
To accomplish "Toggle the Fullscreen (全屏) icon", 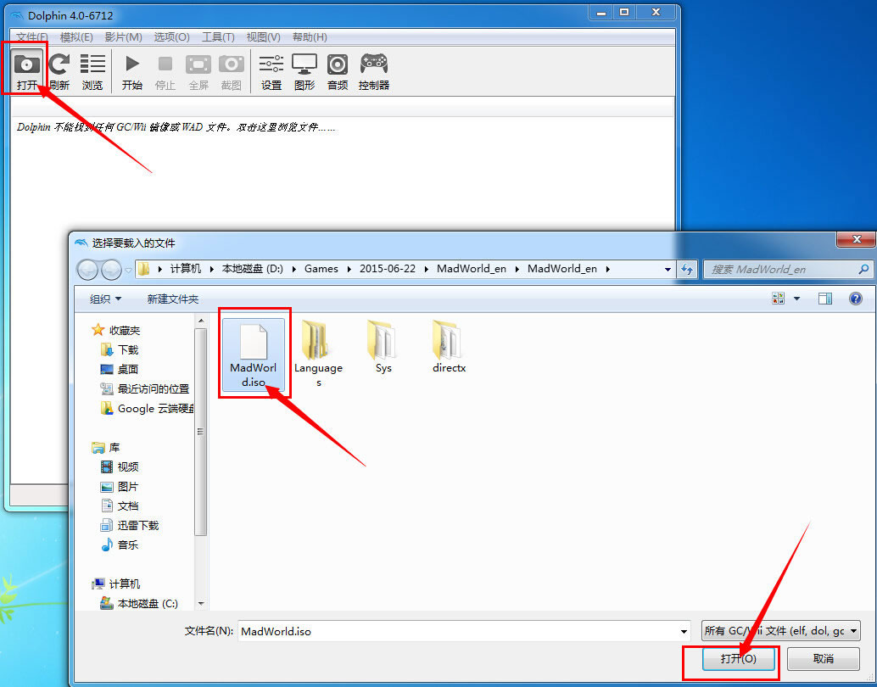I will click(198, 71).
